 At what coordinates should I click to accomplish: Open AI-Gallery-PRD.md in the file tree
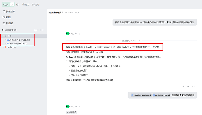tap(18, 44)
